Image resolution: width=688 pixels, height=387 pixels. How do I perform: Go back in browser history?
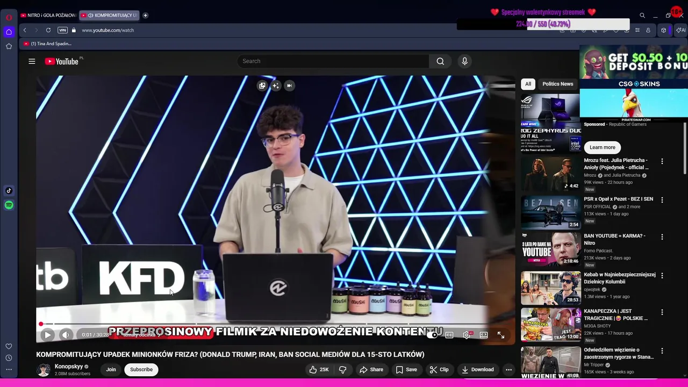click(25, 30)
